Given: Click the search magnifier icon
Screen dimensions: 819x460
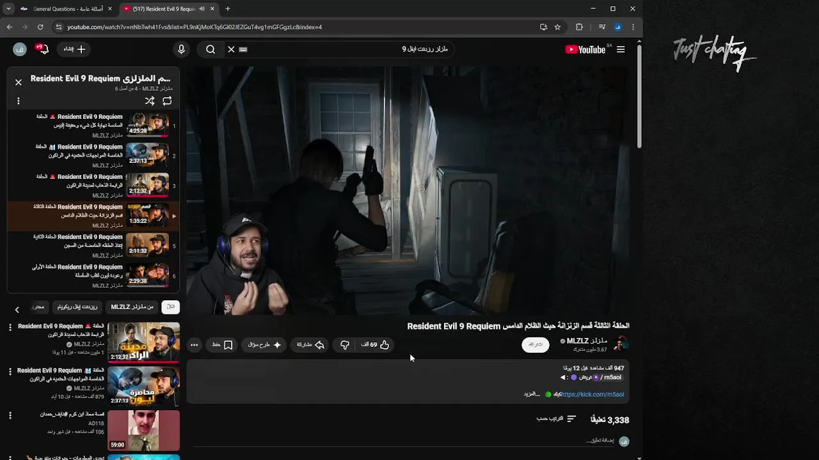Looking at the screenshot, I should point(211,49).
